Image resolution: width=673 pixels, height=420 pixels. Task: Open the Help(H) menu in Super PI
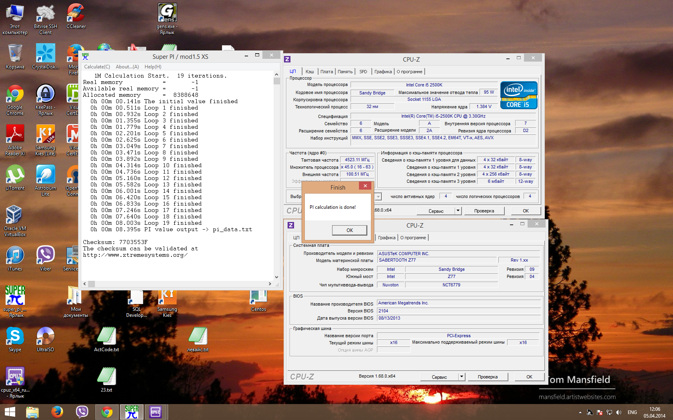[x=153, y=67]
